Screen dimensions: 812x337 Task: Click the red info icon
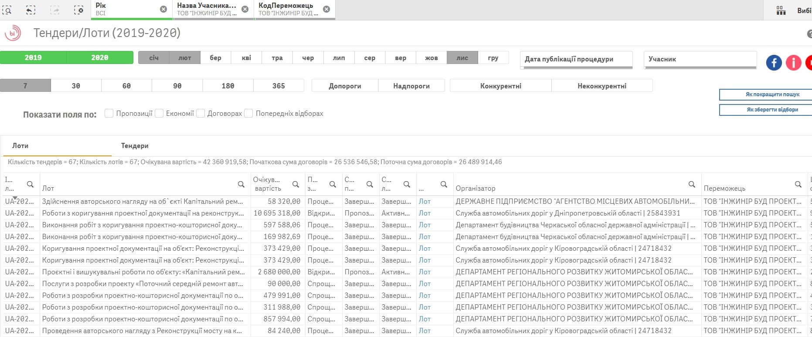pyautogui.click(x=793, y=63)
